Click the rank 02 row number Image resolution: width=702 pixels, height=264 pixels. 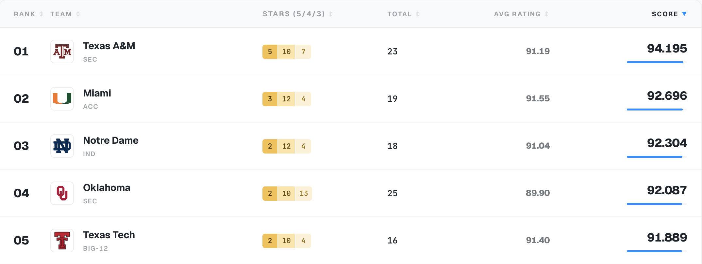click(21, 99)
